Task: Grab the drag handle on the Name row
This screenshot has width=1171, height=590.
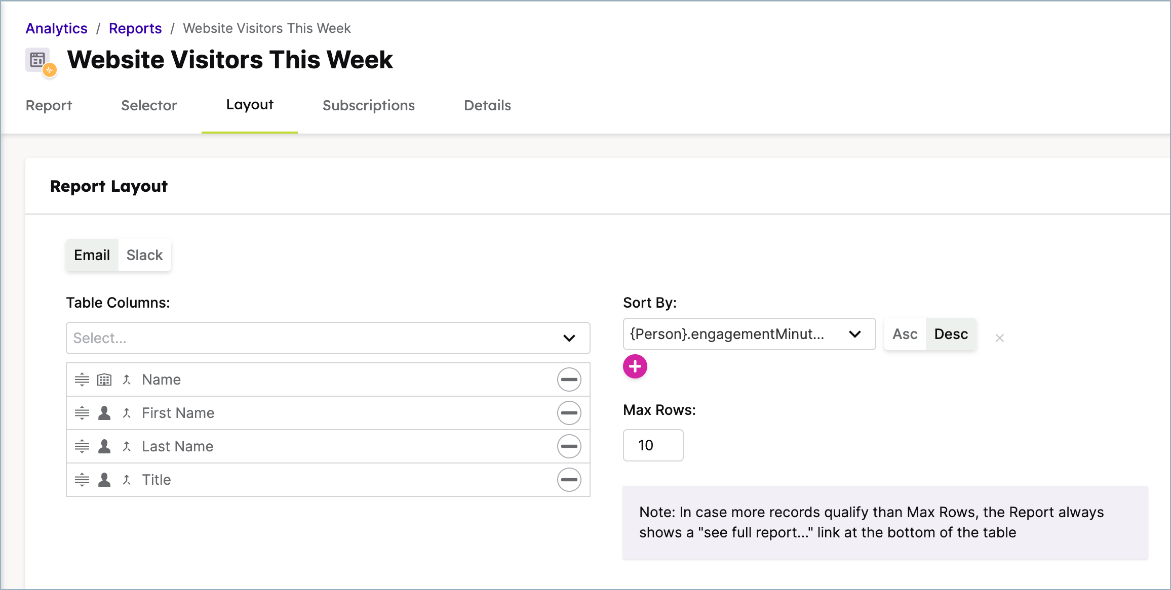Action: pos(82,380)
